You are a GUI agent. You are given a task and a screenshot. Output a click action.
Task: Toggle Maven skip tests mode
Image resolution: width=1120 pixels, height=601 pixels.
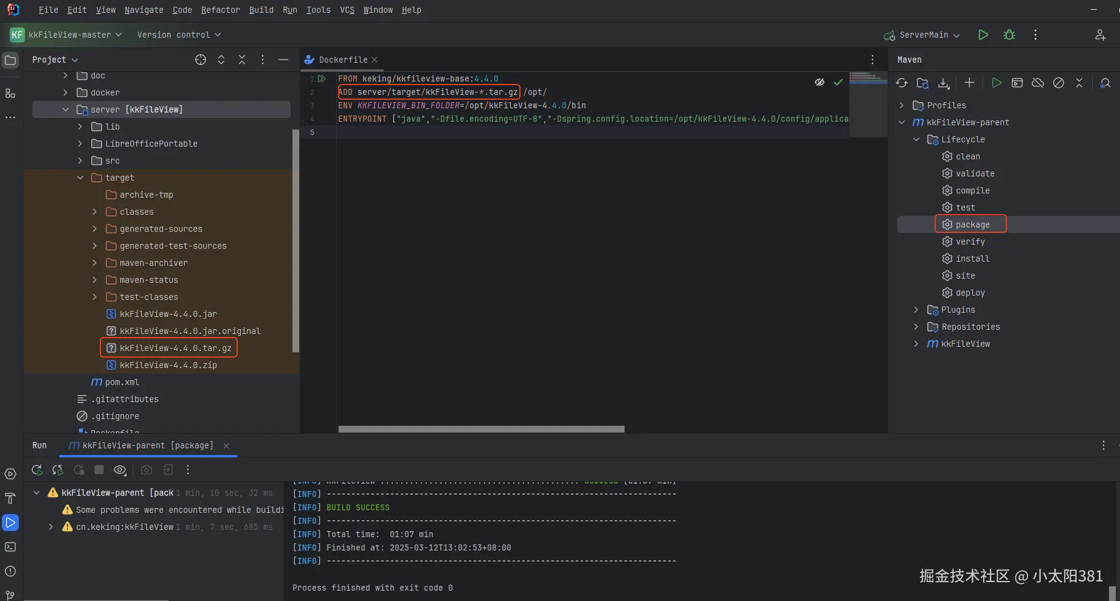tap(1059, 83)
